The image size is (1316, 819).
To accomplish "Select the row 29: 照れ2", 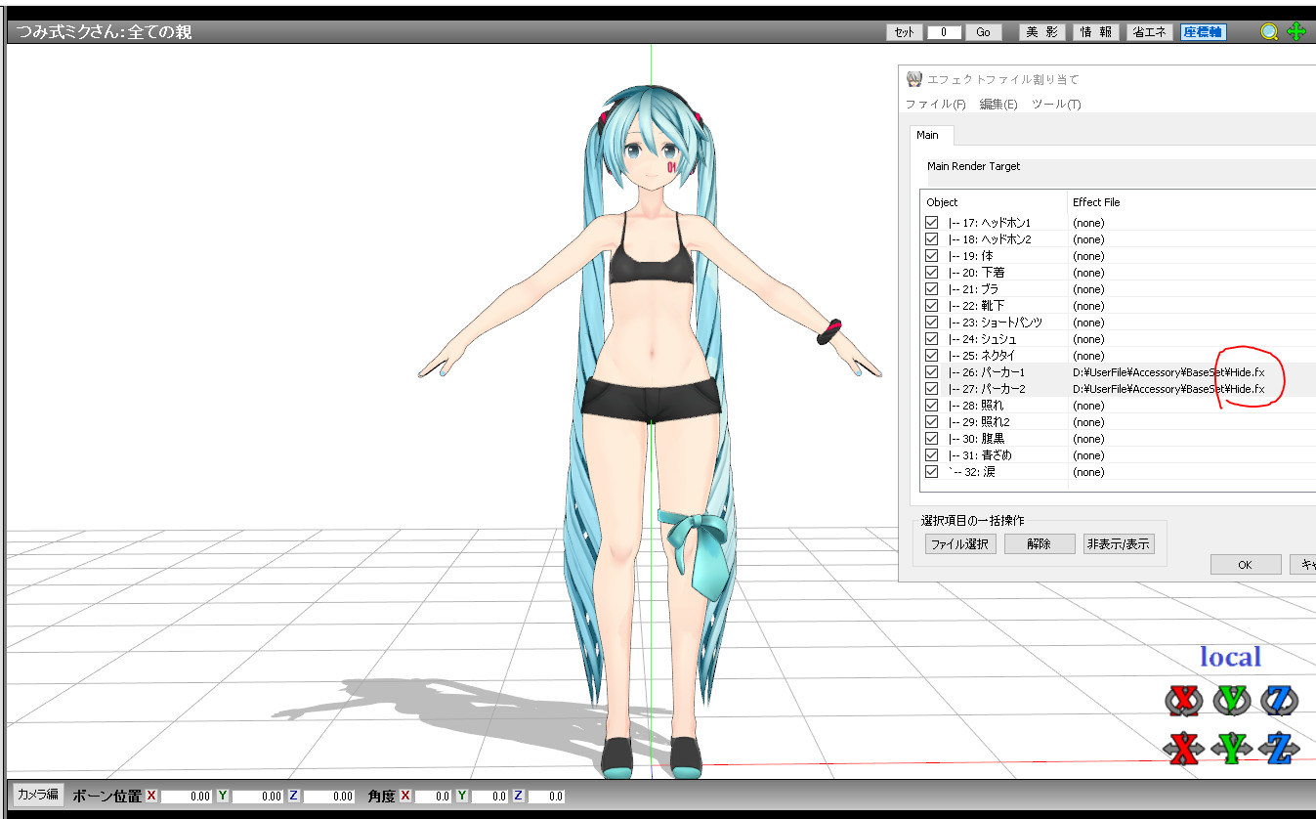I will click(1119, 422).
